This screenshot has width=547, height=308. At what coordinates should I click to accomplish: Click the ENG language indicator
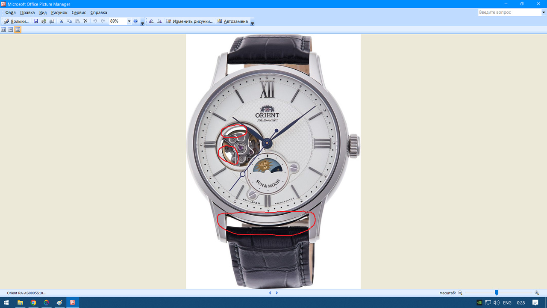(507, 302)
